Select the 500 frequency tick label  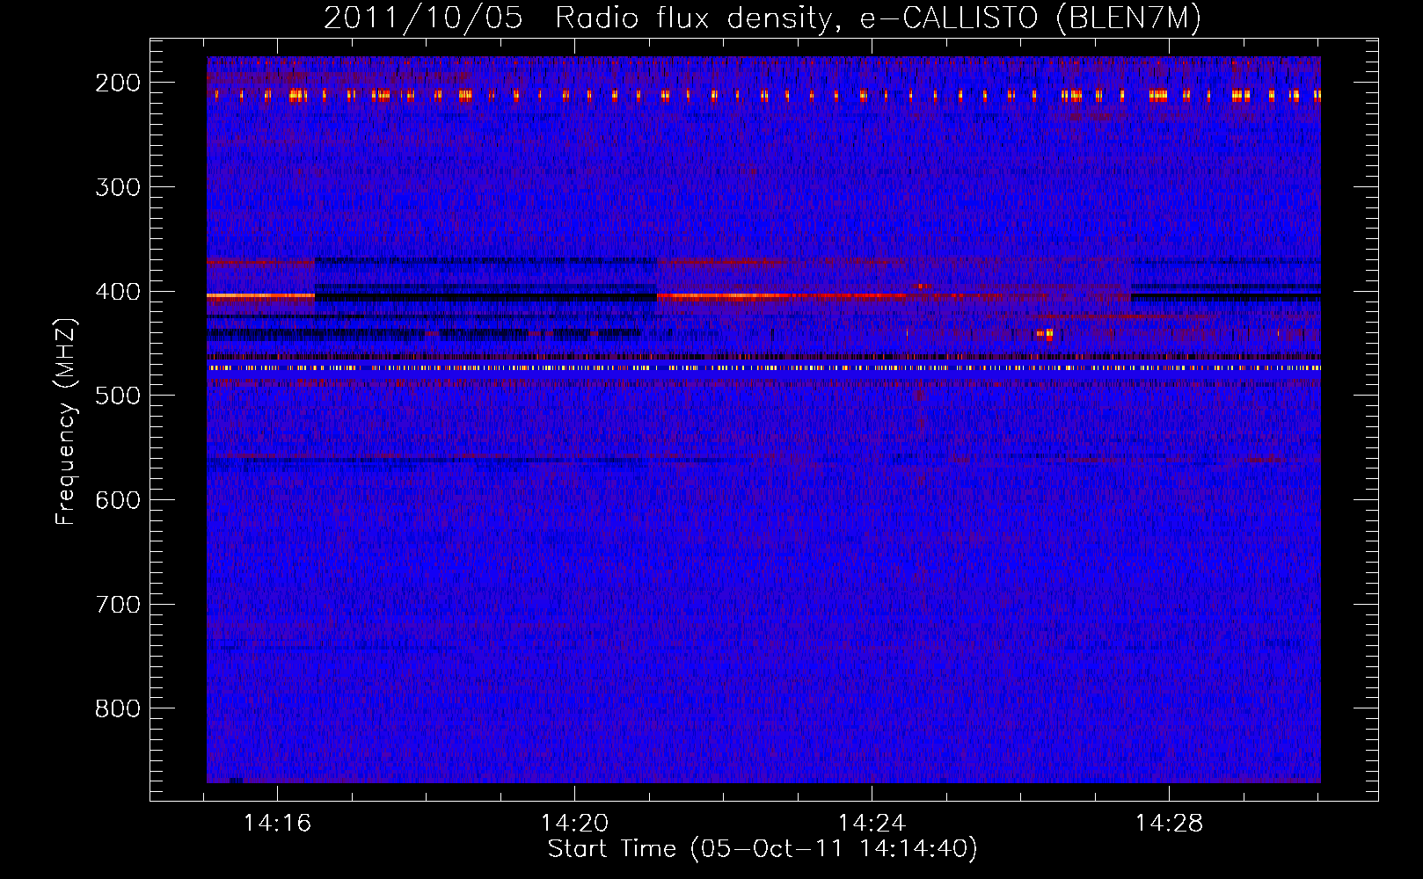[x=117, y=396]
